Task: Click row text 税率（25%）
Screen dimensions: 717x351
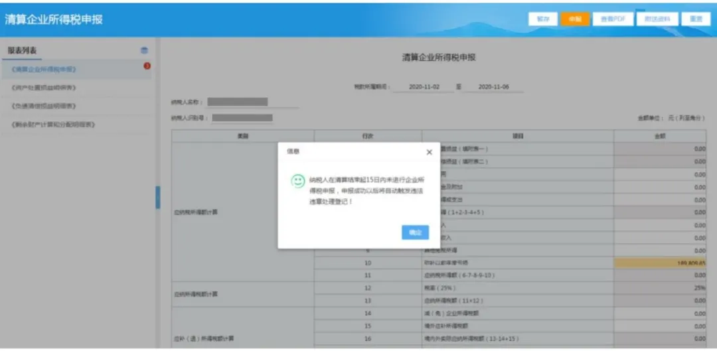Action: 440,289
